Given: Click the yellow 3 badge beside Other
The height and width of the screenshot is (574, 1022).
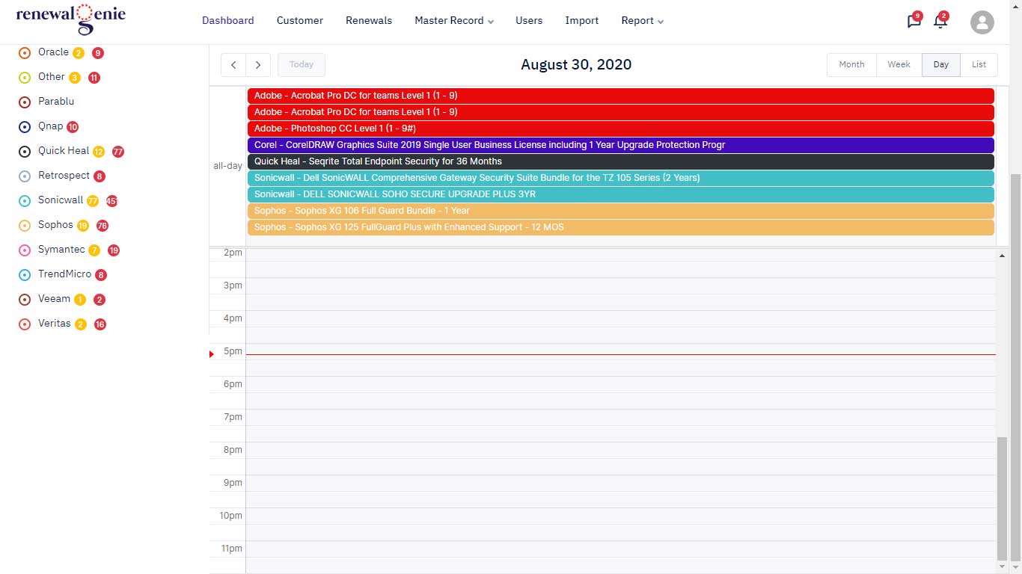Looking at the screenshot, I should coord(75,78).
